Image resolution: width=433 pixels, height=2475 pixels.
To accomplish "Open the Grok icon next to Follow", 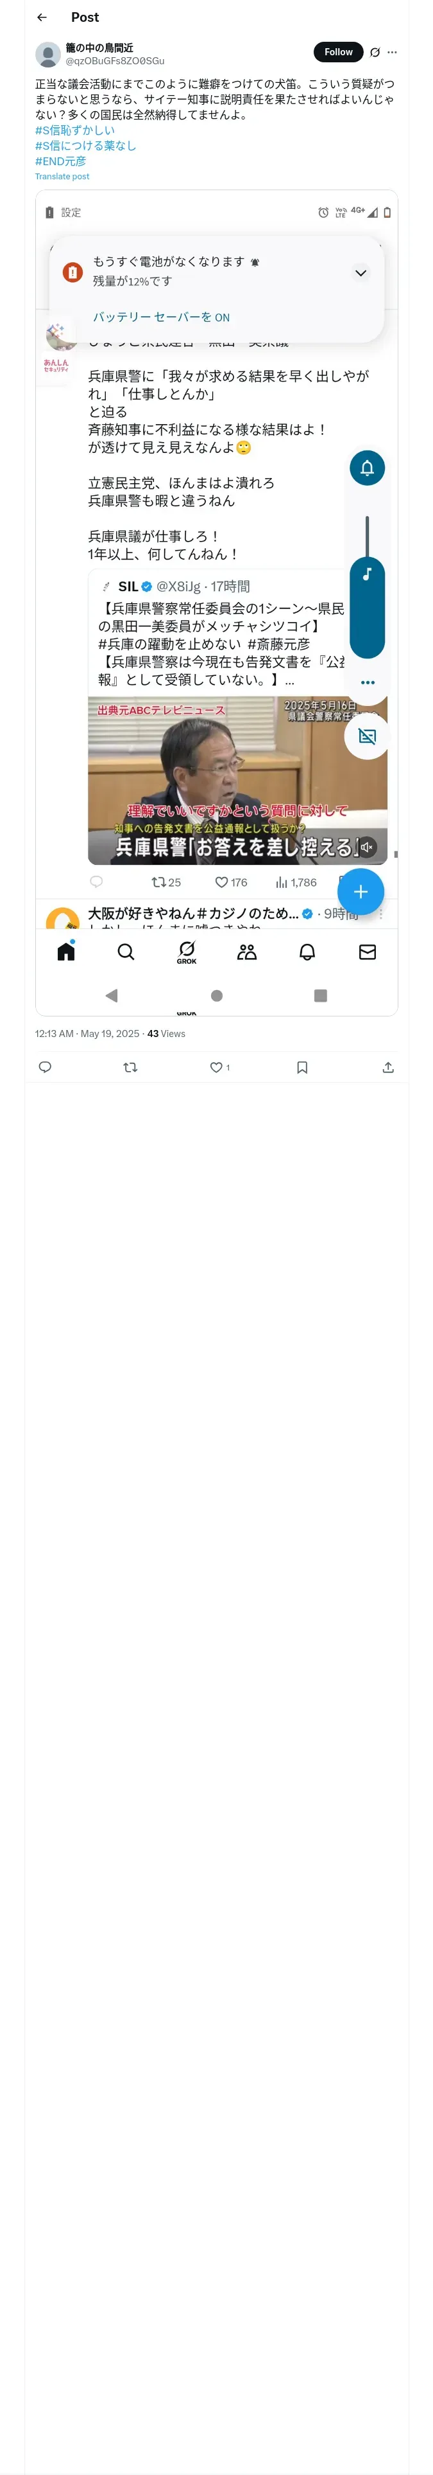I will [375, 52].
